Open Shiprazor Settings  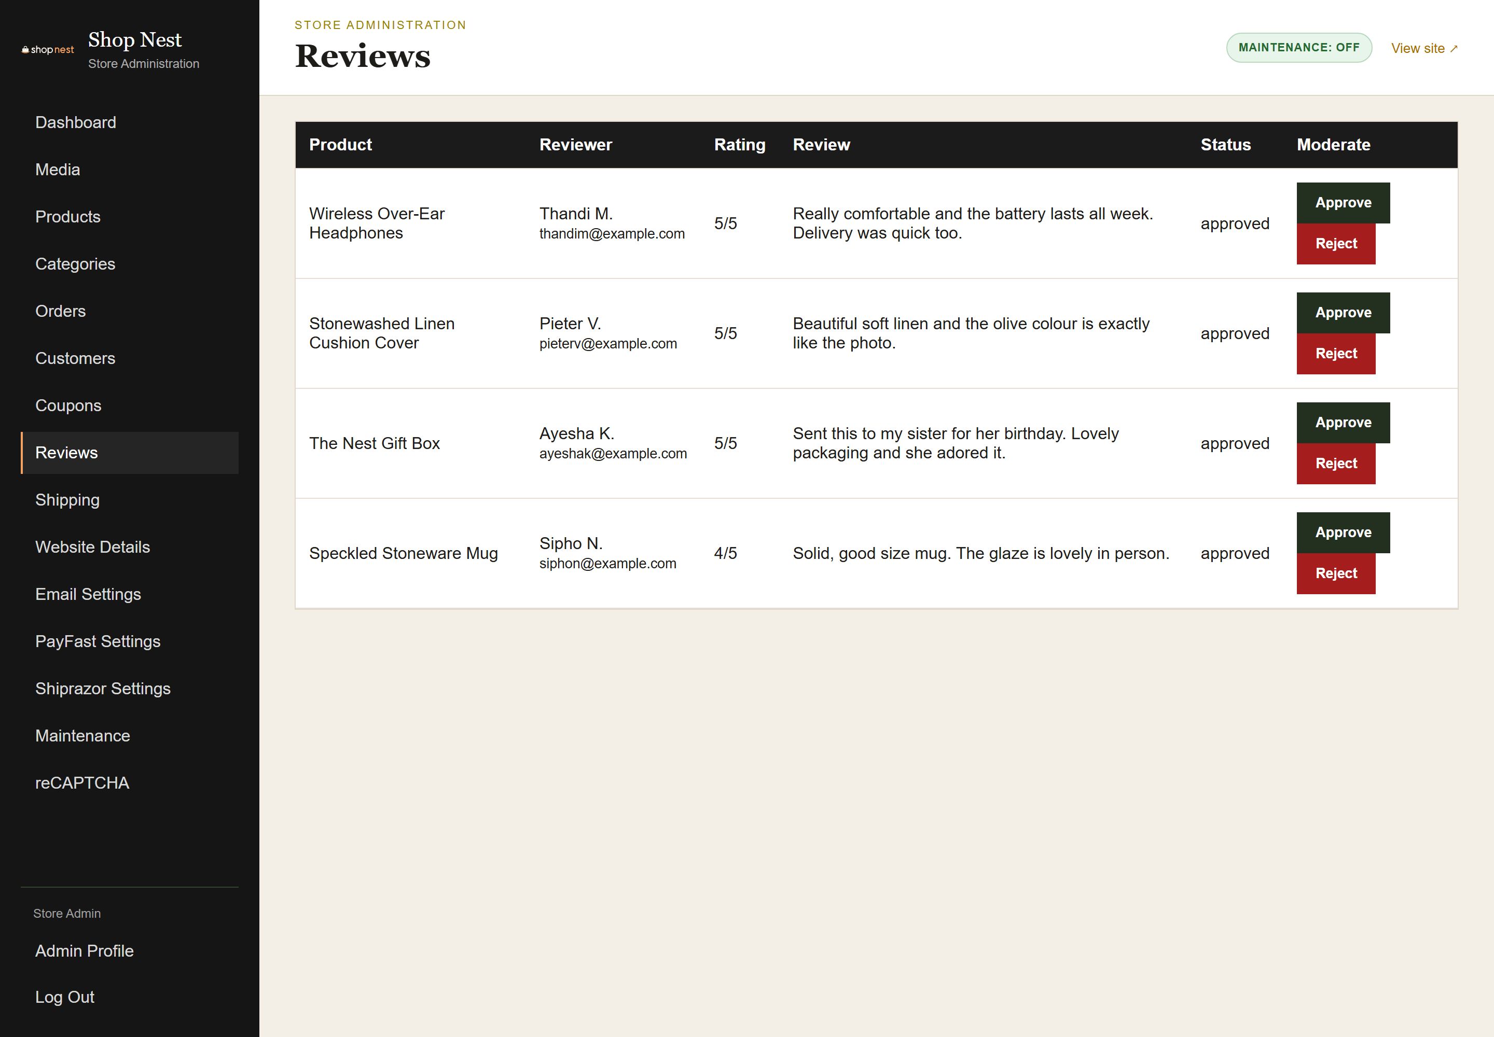pos(129,689)
